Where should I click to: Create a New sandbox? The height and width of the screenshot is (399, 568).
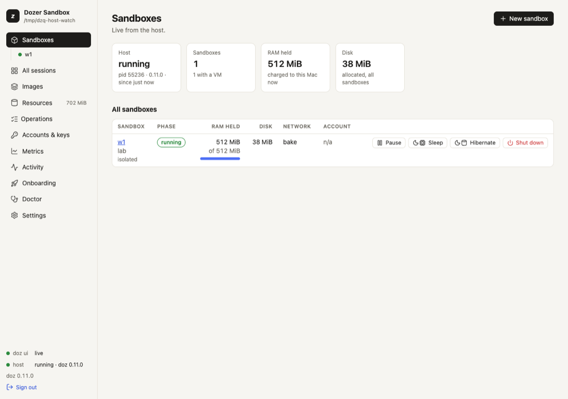point(524,19)
